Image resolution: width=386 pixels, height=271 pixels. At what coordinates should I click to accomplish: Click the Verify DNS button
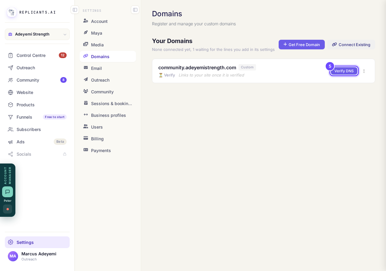click(x=344, y=71)
